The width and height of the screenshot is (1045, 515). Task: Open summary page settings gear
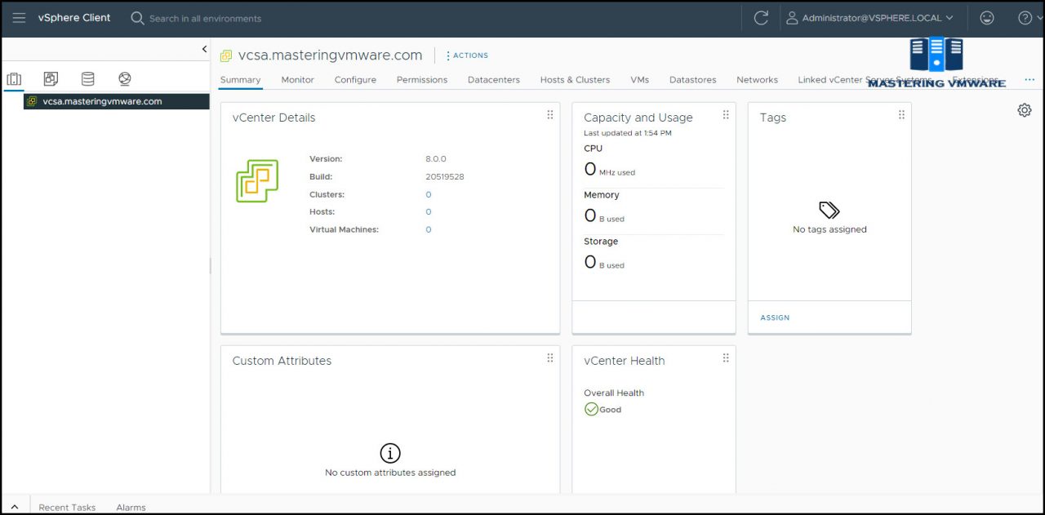1025,110
